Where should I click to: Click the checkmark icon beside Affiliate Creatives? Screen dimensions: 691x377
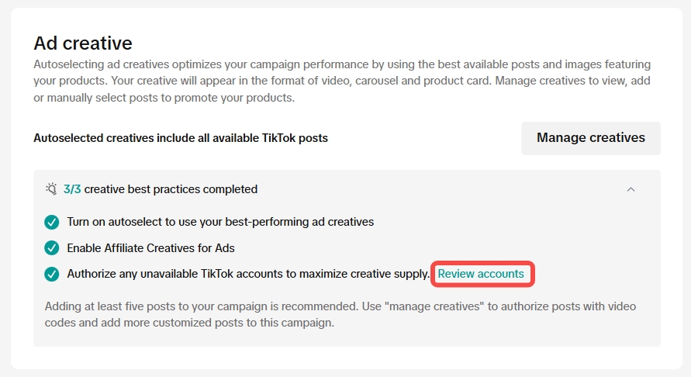(52, 248)
